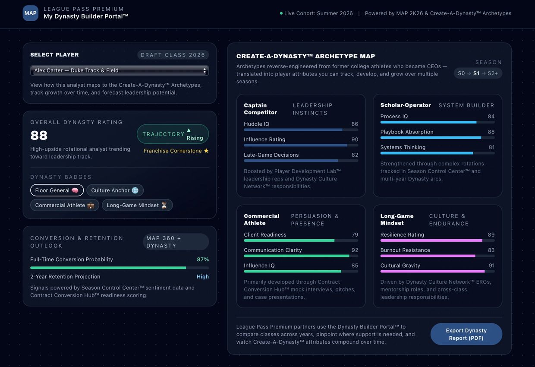Export Dynasty Report as PDF

click(x=466, y=334)
